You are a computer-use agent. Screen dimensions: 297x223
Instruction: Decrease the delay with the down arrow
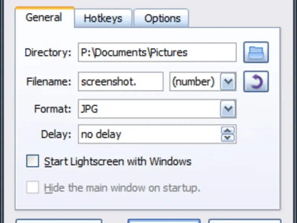click(x=228, y=138)
